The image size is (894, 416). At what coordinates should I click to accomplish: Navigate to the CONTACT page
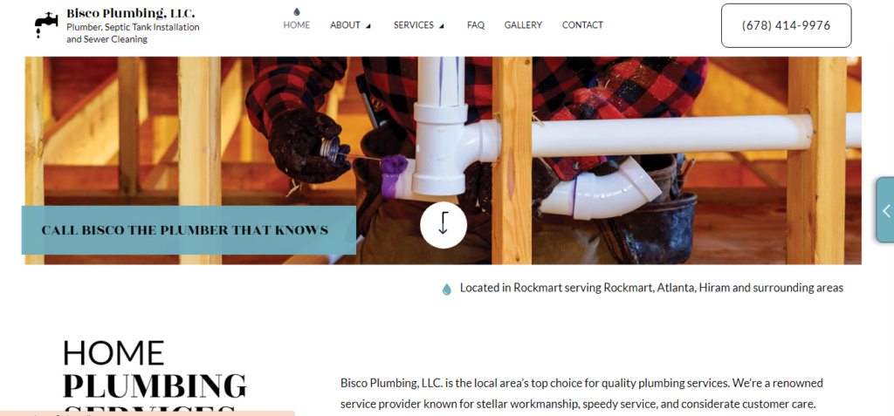pos(582,25)
